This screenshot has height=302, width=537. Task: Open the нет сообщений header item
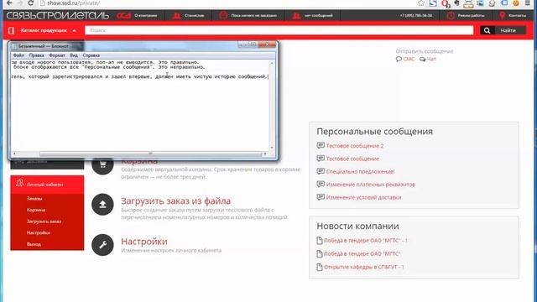tap(313, 15)
